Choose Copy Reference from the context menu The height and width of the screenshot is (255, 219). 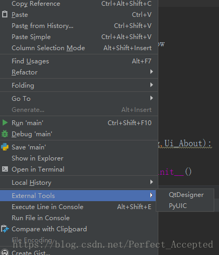[79, 4]
